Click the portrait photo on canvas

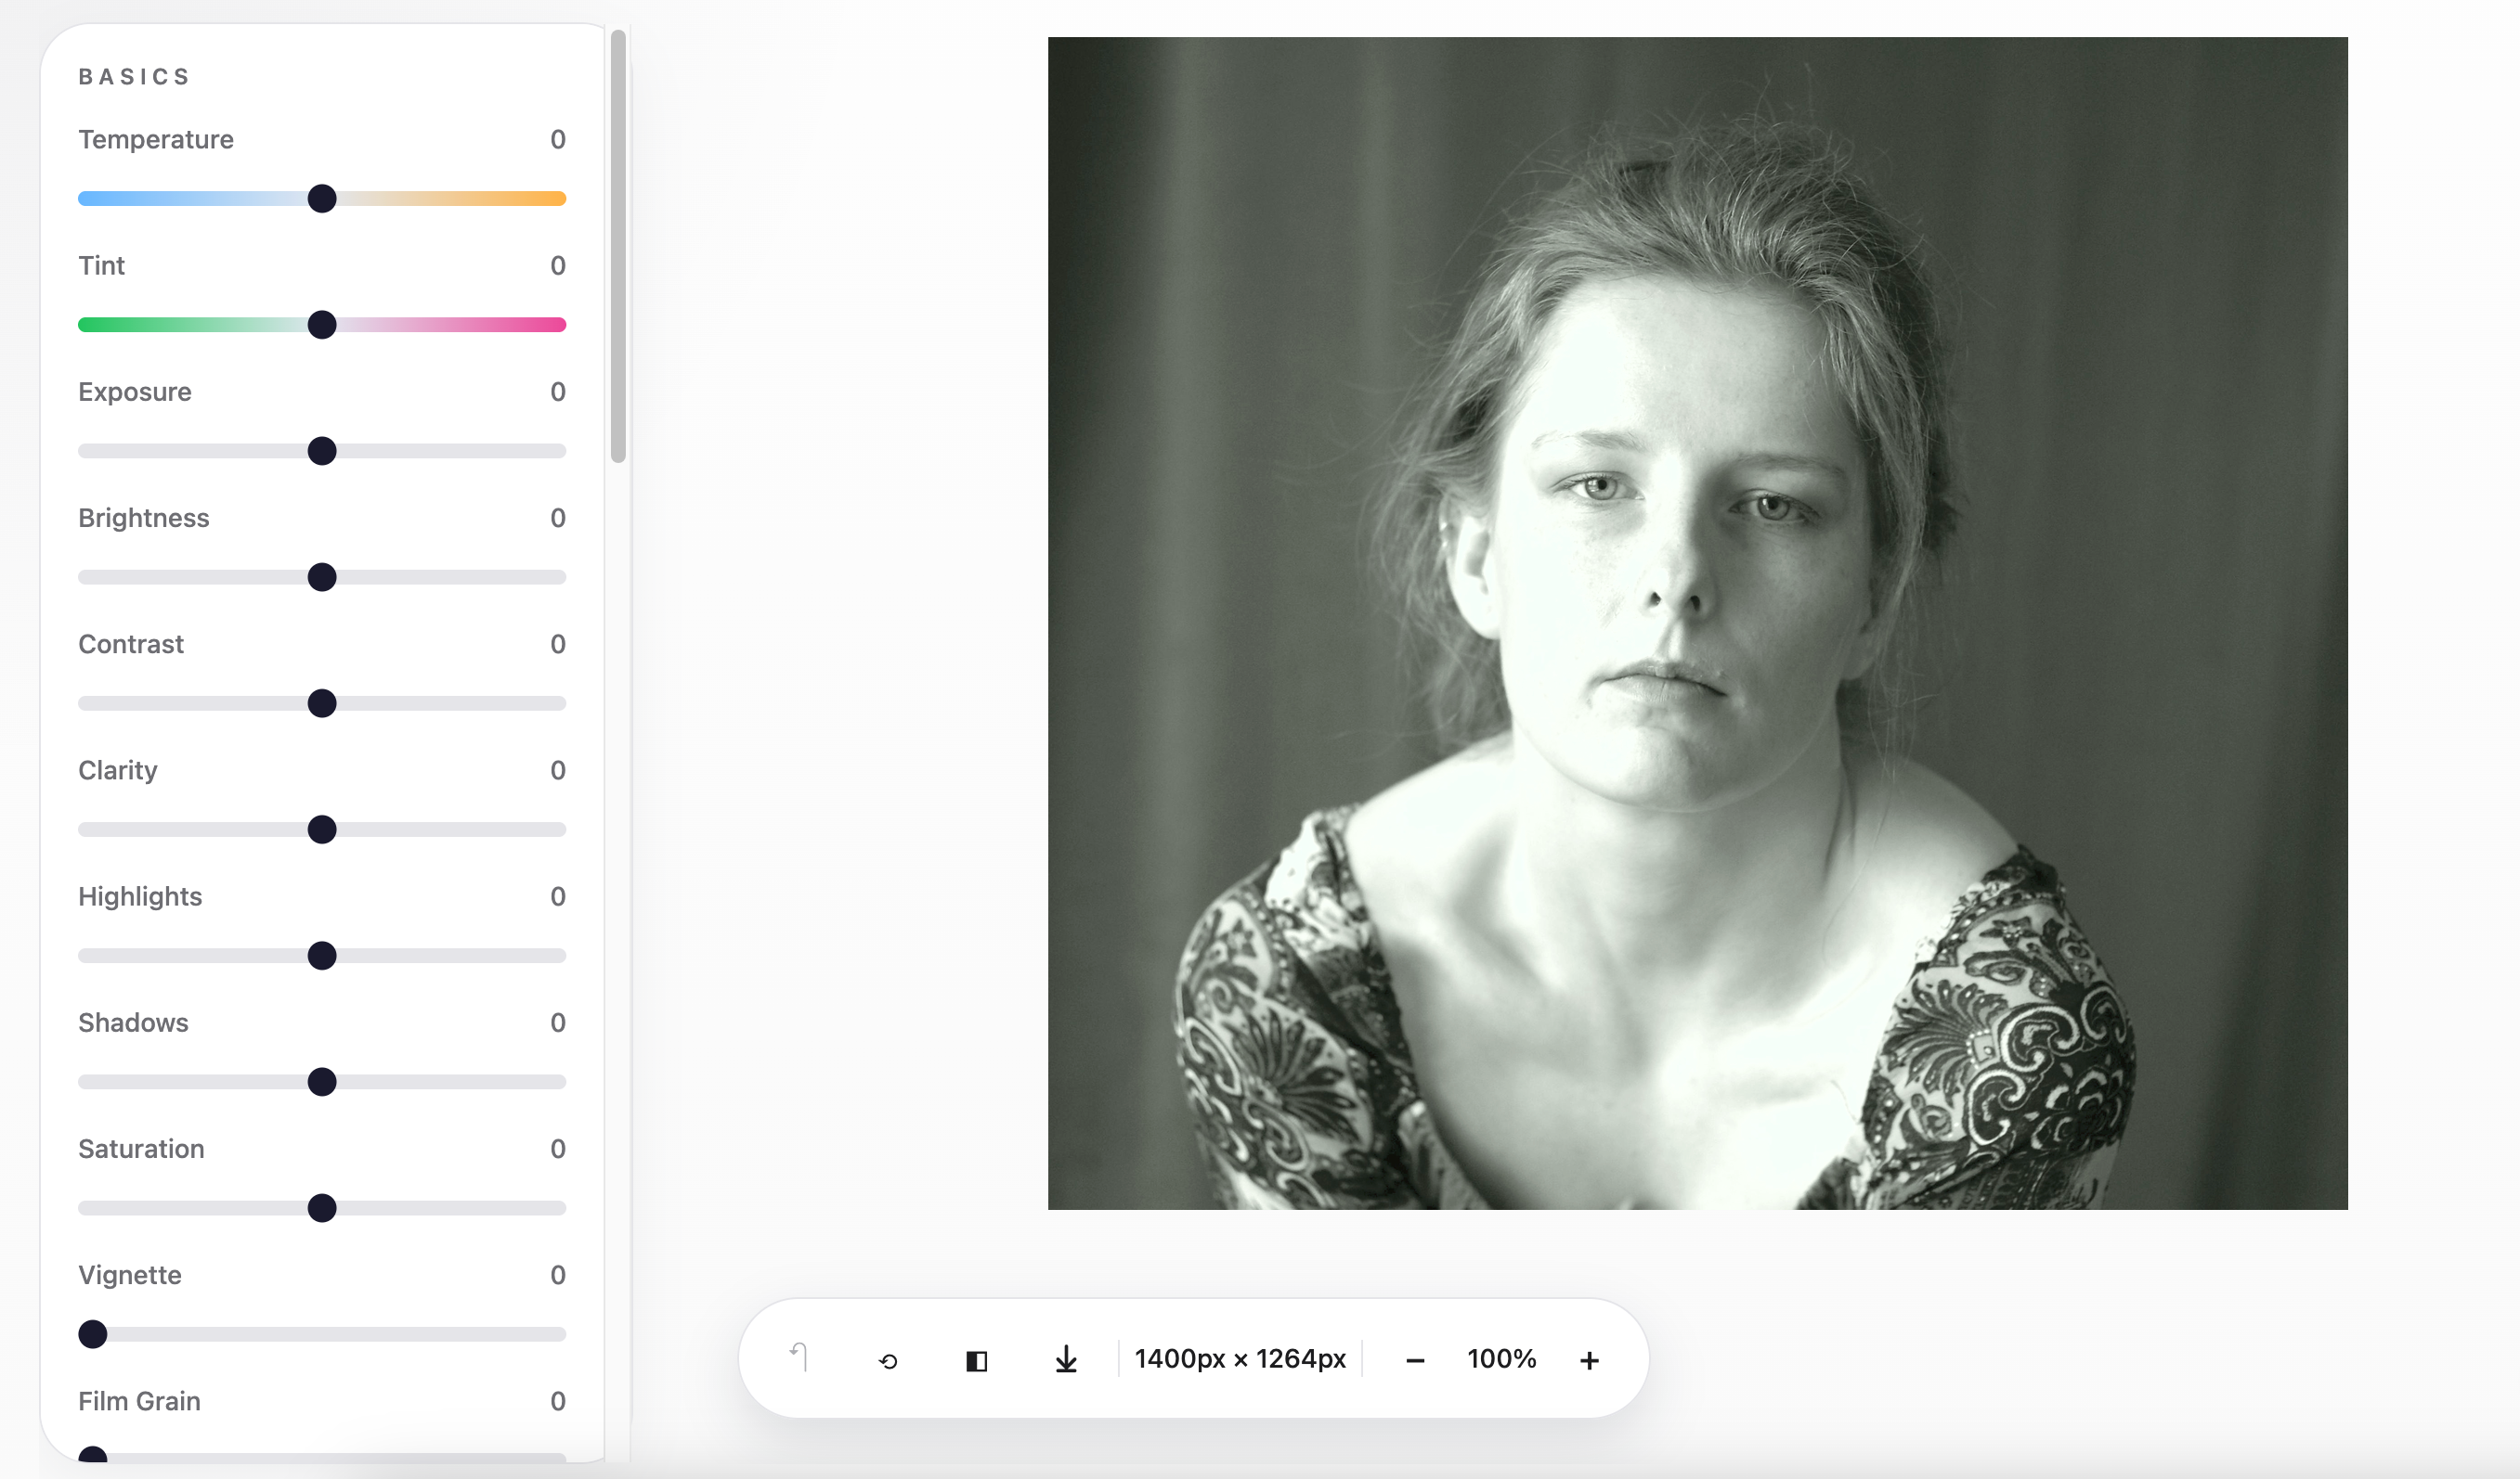coord(1697,623)
